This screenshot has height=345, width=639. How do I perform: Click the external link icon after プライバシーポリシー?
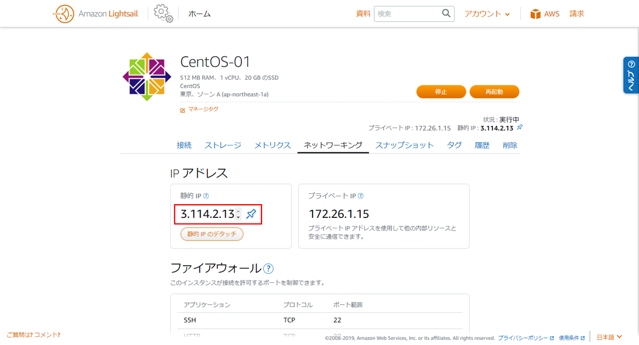point(552,338)
